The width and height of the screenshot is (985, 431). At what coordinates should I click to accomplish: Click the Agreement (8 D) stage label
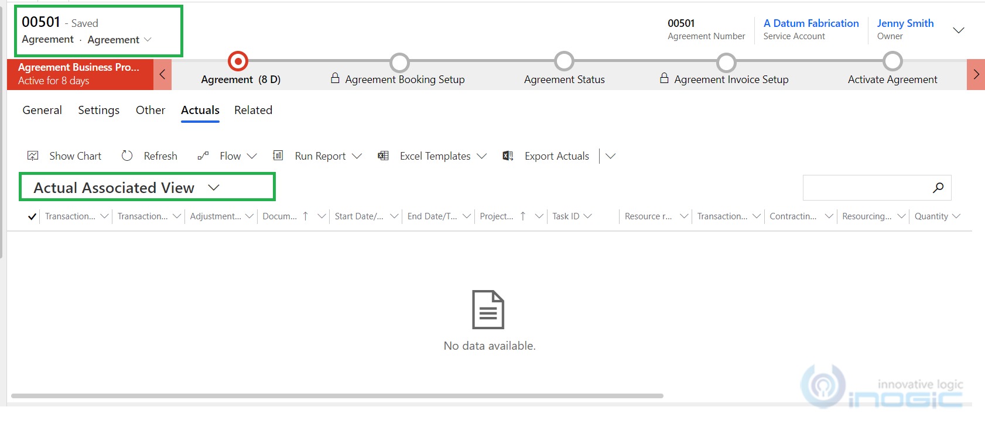pyautogui.click(x=241, y=80)
